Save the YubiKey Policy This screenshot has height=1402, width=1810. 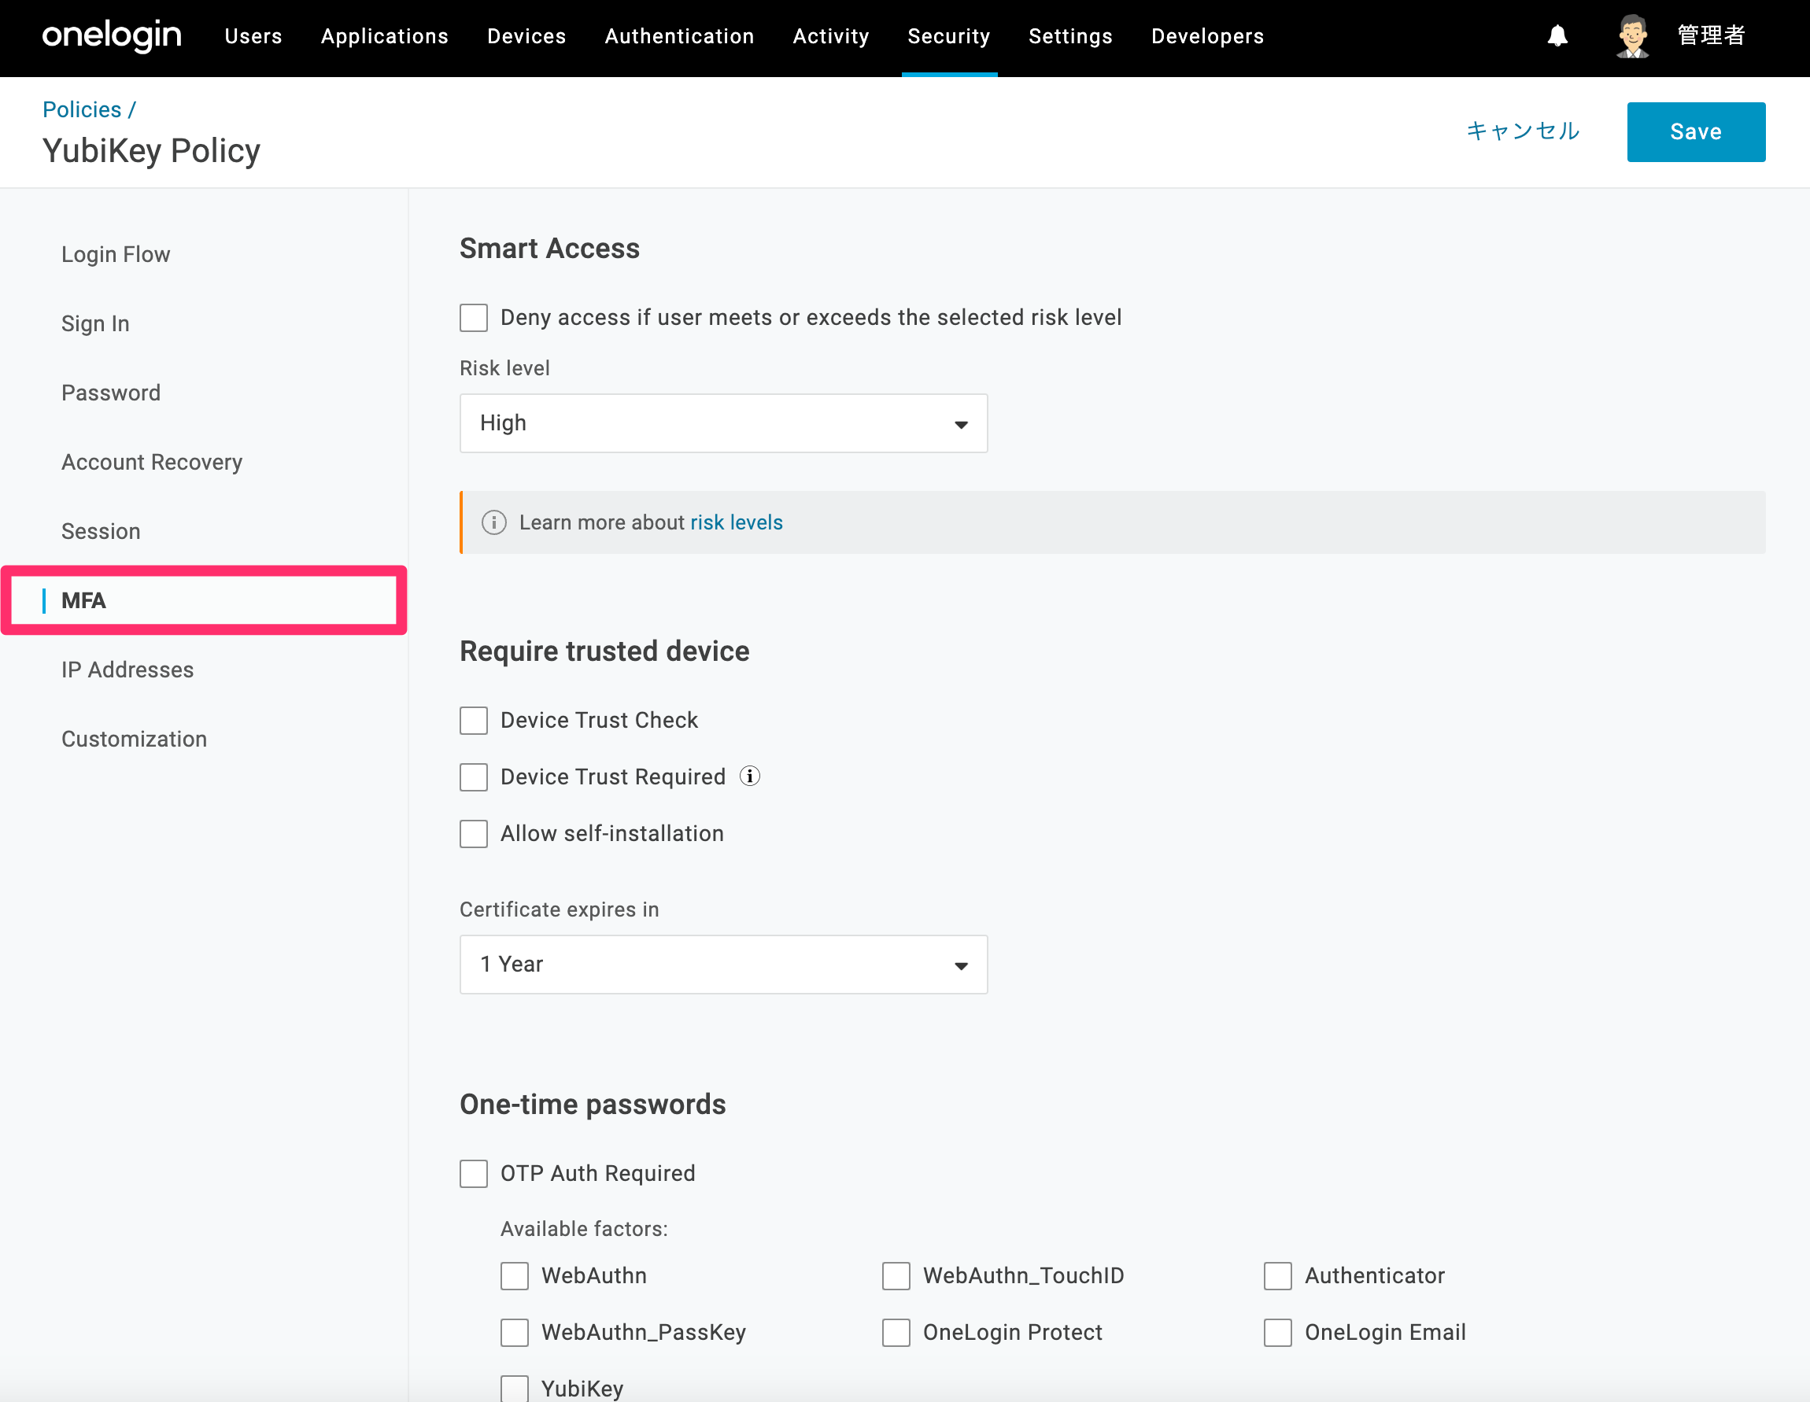[x=1696, y=131]
